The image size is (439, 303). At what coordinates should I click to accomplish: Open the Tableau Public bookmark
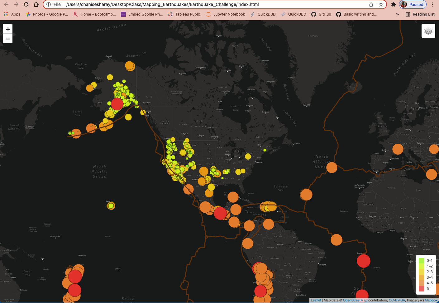tap(184, 14)
